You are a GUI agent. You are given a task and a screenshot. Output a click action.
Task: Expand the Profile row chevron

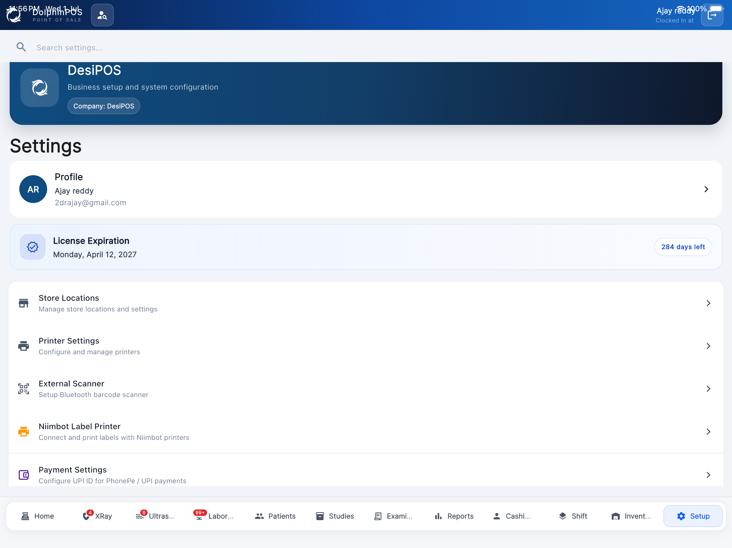pyautogui.click(x=706, y=189)
